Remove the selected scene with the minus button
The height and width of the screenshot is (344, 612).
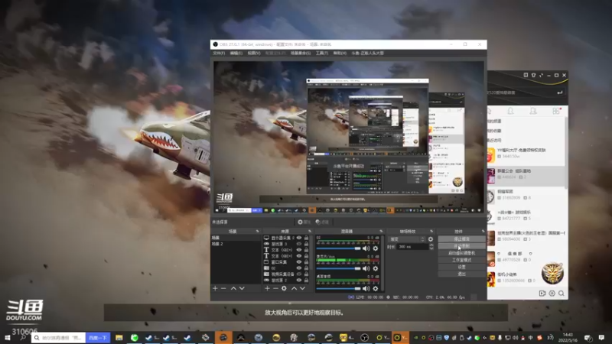tap(223, 288)
